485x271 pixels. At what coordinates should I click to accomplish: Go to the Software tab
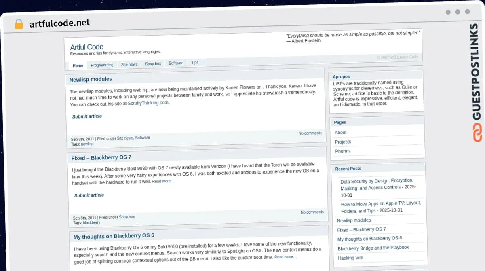(x=176, y=63)
